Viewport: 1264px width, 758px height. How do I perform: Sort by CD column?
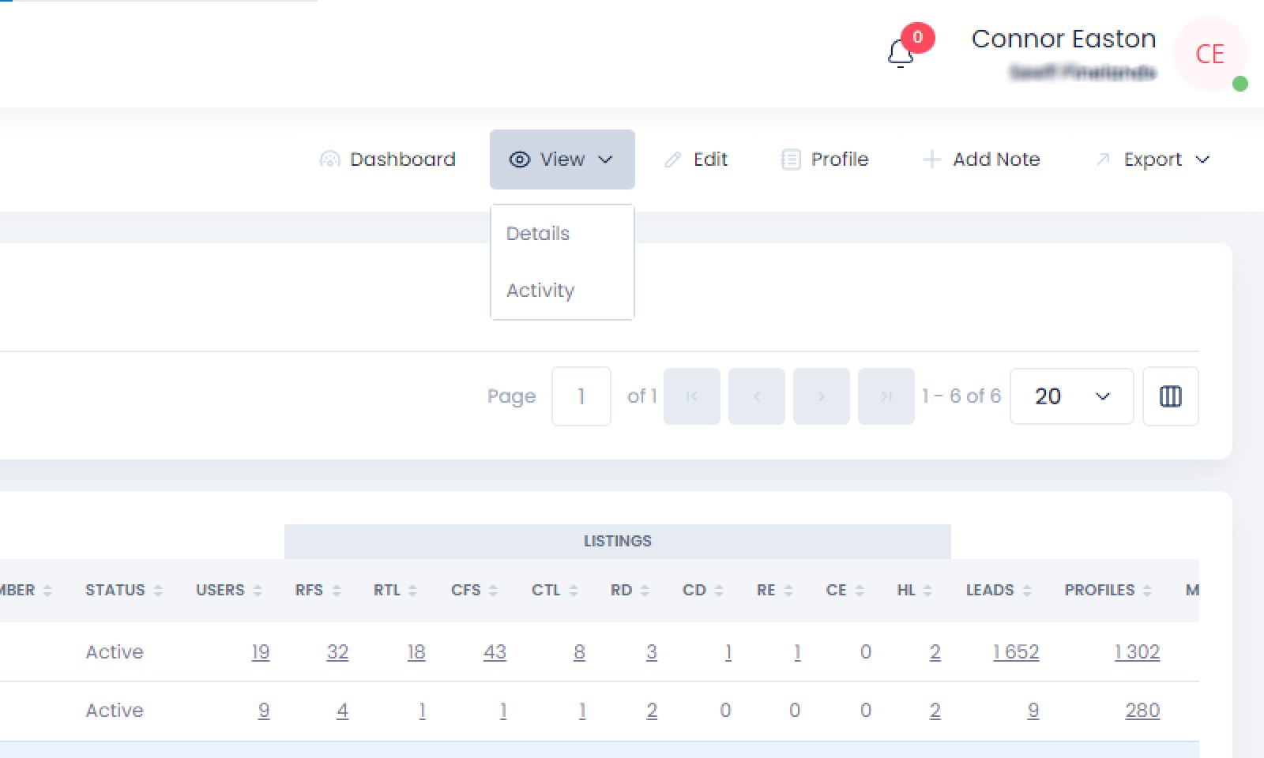pos(703,591)
